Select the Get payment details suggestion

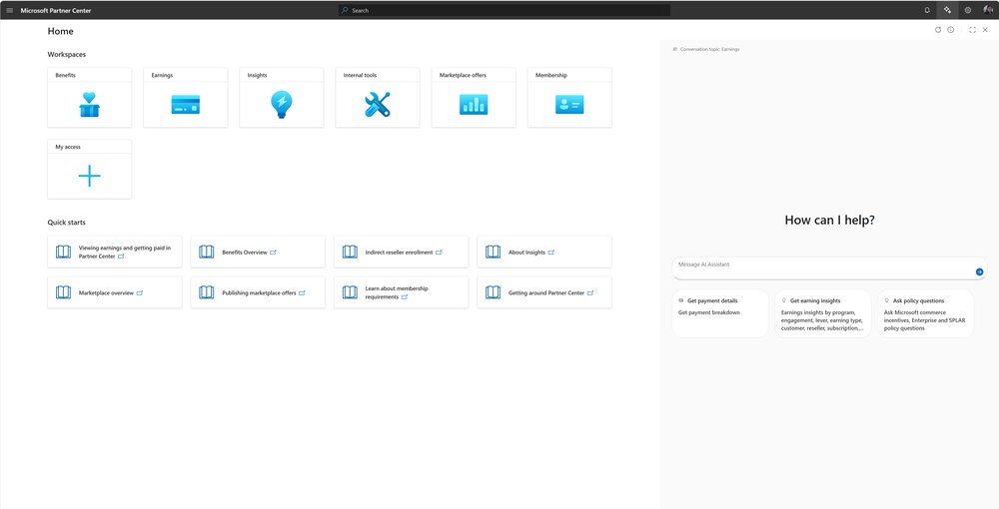coord(720,313)
